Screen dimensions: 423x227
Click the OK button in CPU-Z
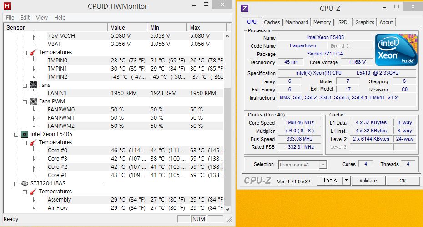(x=403, y=181)
